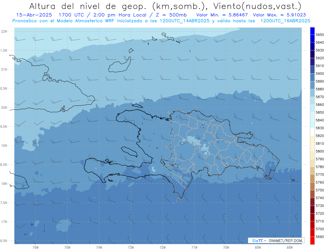Click the '73W' longitude label
325x251 pixels.
click(x=131, y=247)
